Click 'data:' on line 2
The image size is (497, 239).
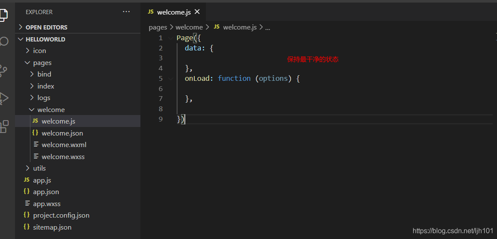tap(195, 48)
